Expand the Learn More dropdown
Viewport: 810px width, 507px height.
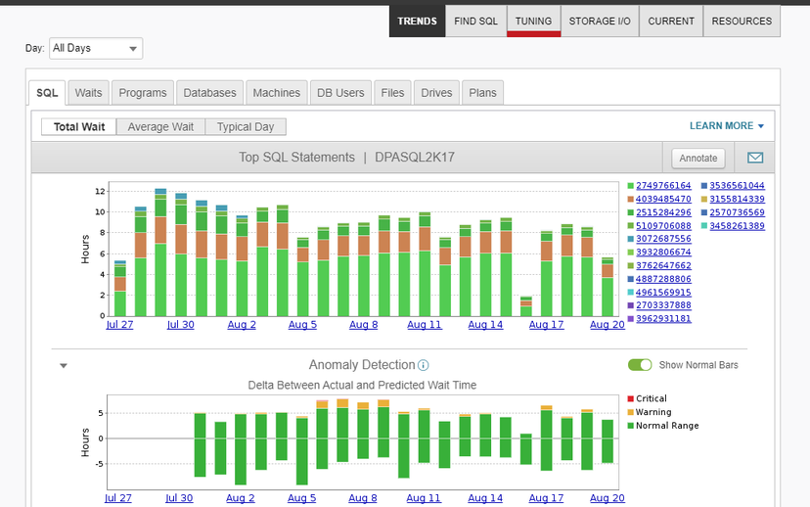click(x=726, y=126)
